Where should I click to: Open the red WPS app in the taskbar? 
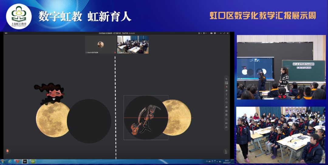(x=17, y=162)
